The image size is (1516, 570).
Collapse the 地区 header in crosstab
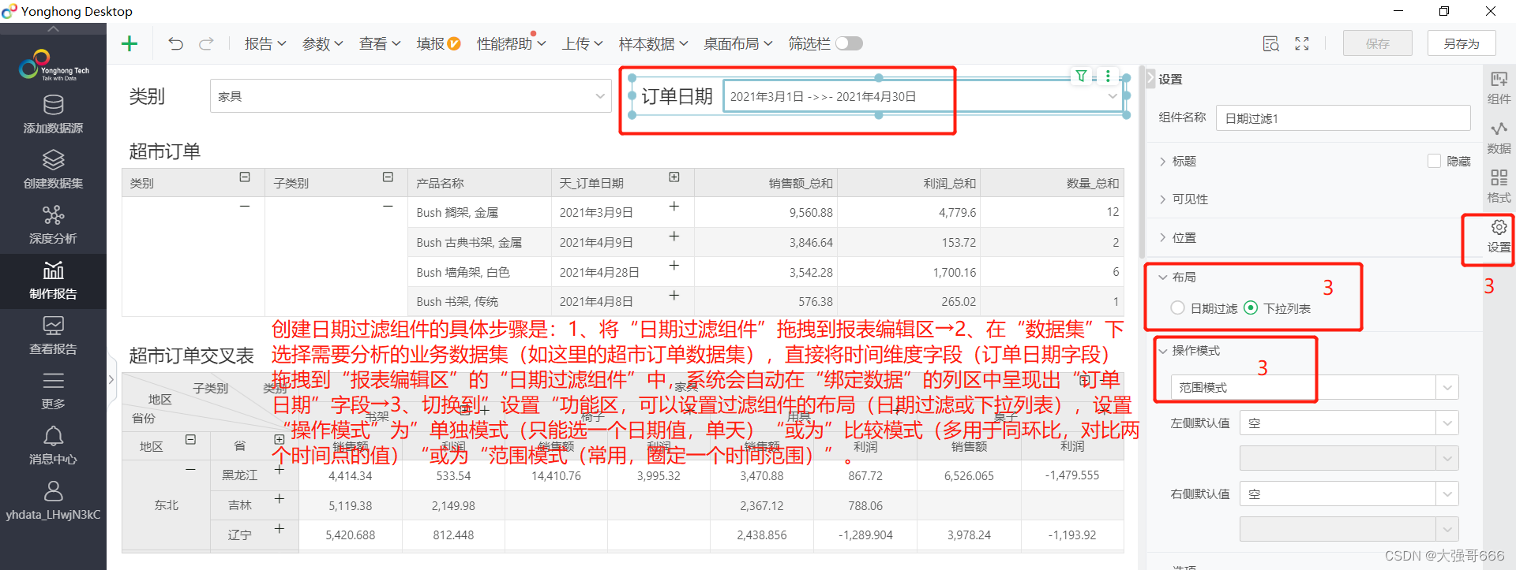click(x=190, y=439)
